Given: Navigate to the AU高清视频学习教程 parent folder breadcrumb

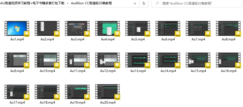Looking at the screenshot, I should point(32,3).
